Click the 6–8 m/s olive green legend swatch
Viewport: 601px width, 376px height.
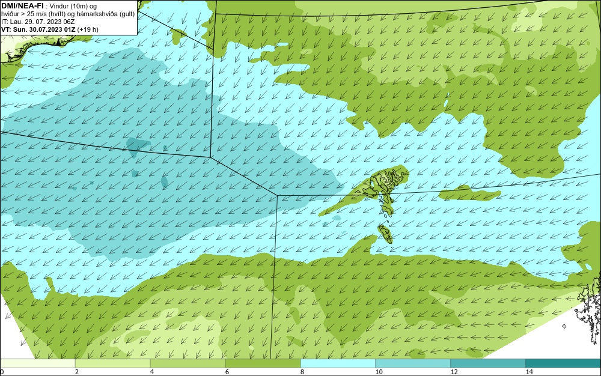tap(263, 363)
